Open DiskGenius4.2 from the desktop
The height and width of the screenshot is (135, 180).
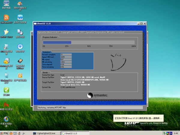tap(6, 19)
